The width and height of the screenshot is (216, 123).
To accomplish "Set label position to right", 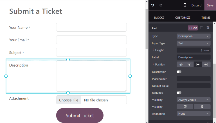I will click(206, 65).
